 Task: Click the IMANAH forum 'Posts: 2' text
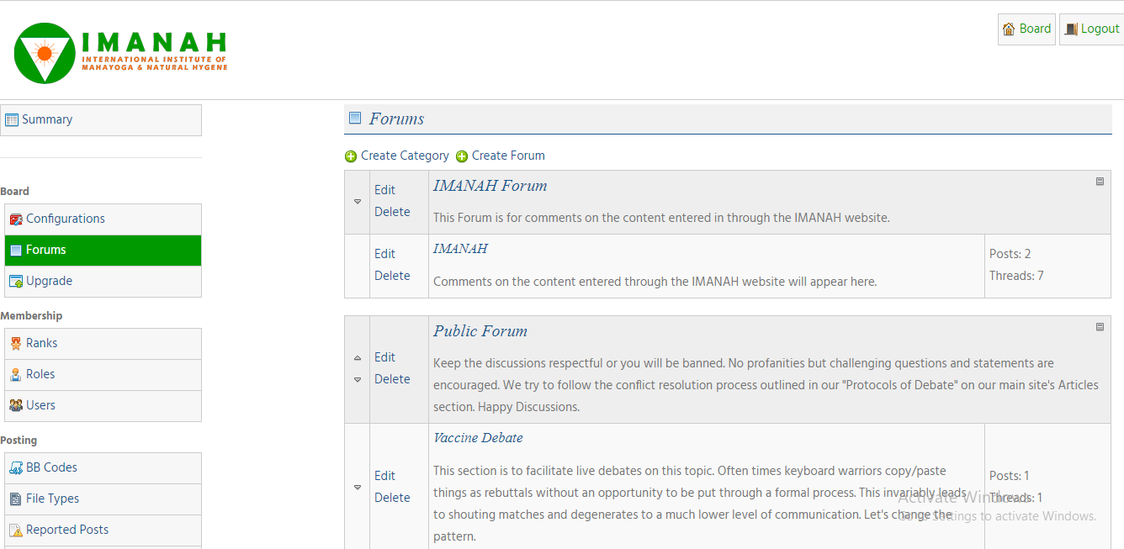tap(1010, 254)
